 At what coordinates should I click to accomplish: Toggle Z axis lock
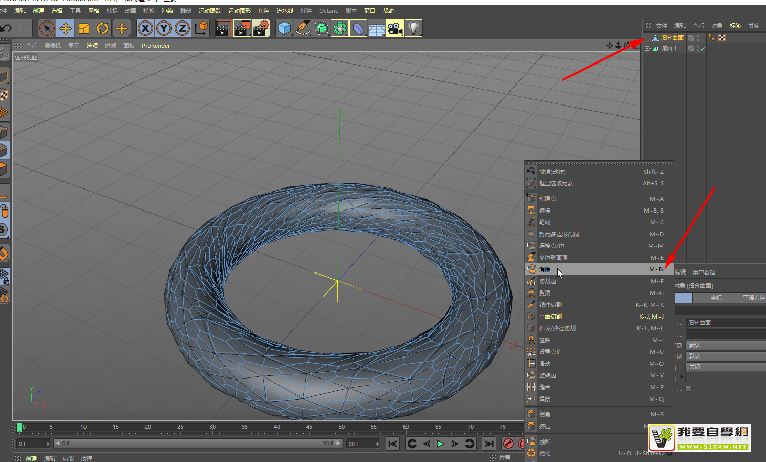182,28
